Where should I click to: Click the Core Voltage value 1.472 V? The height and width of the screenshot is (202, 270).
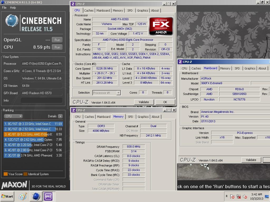coord(138,33)
